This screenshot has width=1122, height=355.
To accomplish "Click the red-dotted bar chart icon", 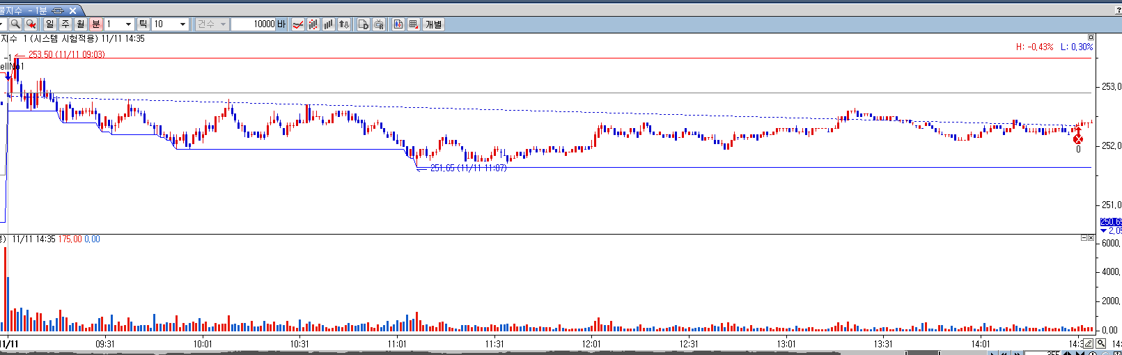I will 313,24.
